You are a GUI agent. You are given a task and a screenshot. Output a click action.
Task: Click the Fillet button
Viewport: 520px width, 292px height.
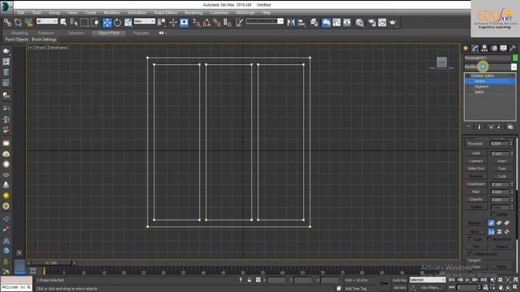pos(476,191)
